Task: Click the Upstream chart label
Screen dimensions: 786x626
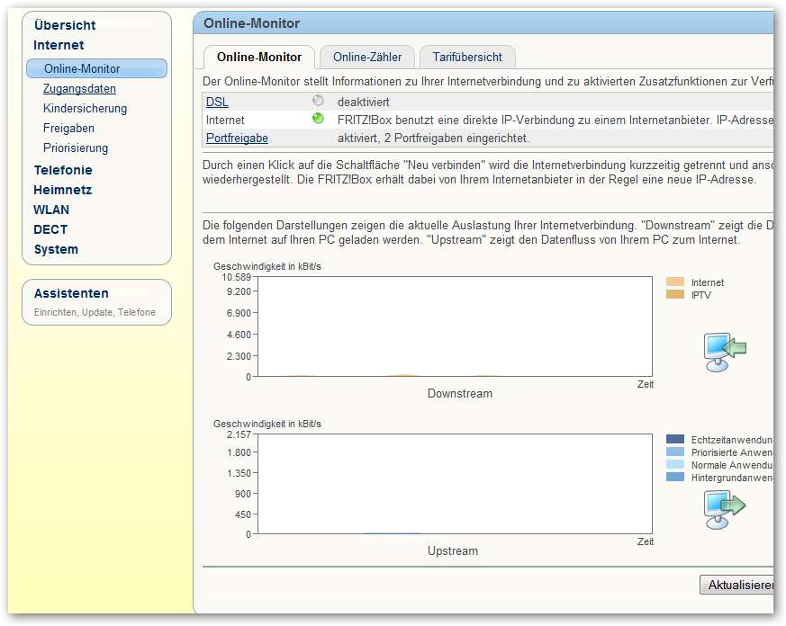Action: pos(453,550)
